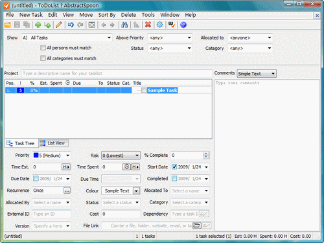Browse for File Link folder icon
This screenshot has width=324, height=243.
tap(197, 226)
